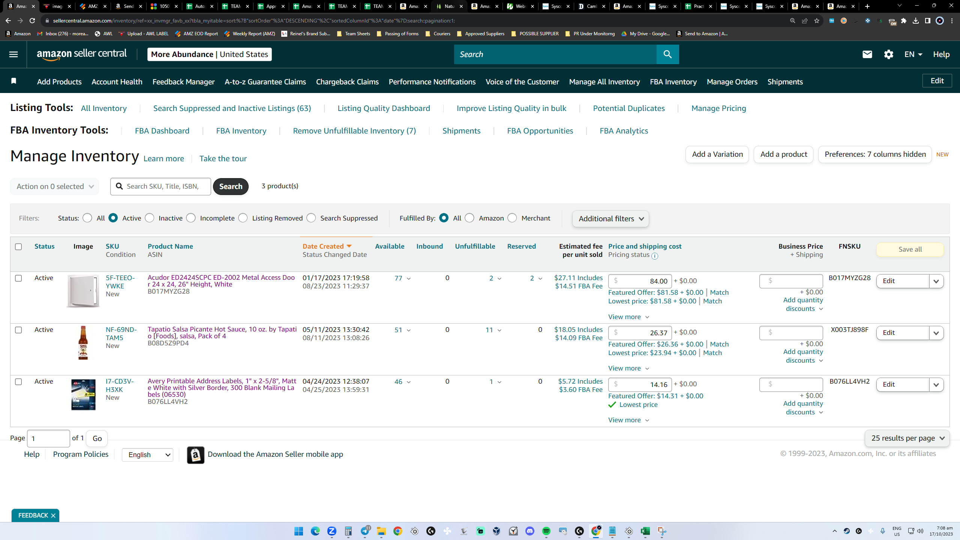Click the page number input field
This screenshot has width=960, height=540.
[x=48, y=438]
